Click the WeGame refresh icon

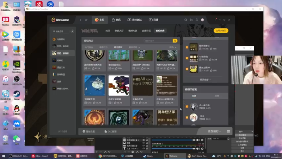coord(86,20)
